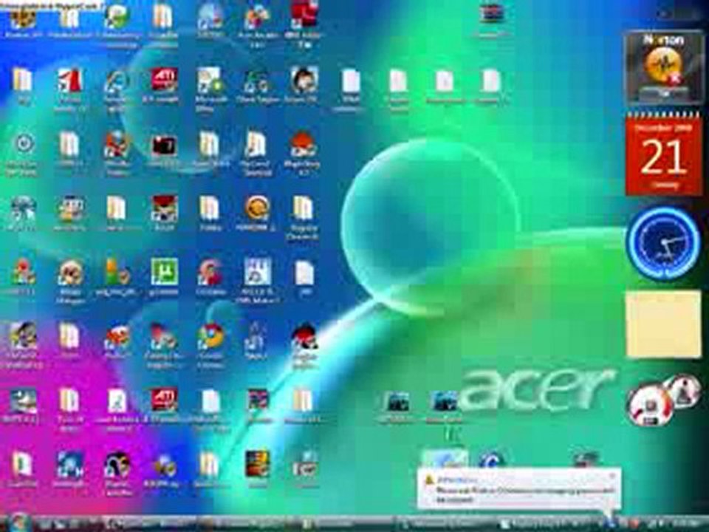Select the blue analog clock gadget

664,245
